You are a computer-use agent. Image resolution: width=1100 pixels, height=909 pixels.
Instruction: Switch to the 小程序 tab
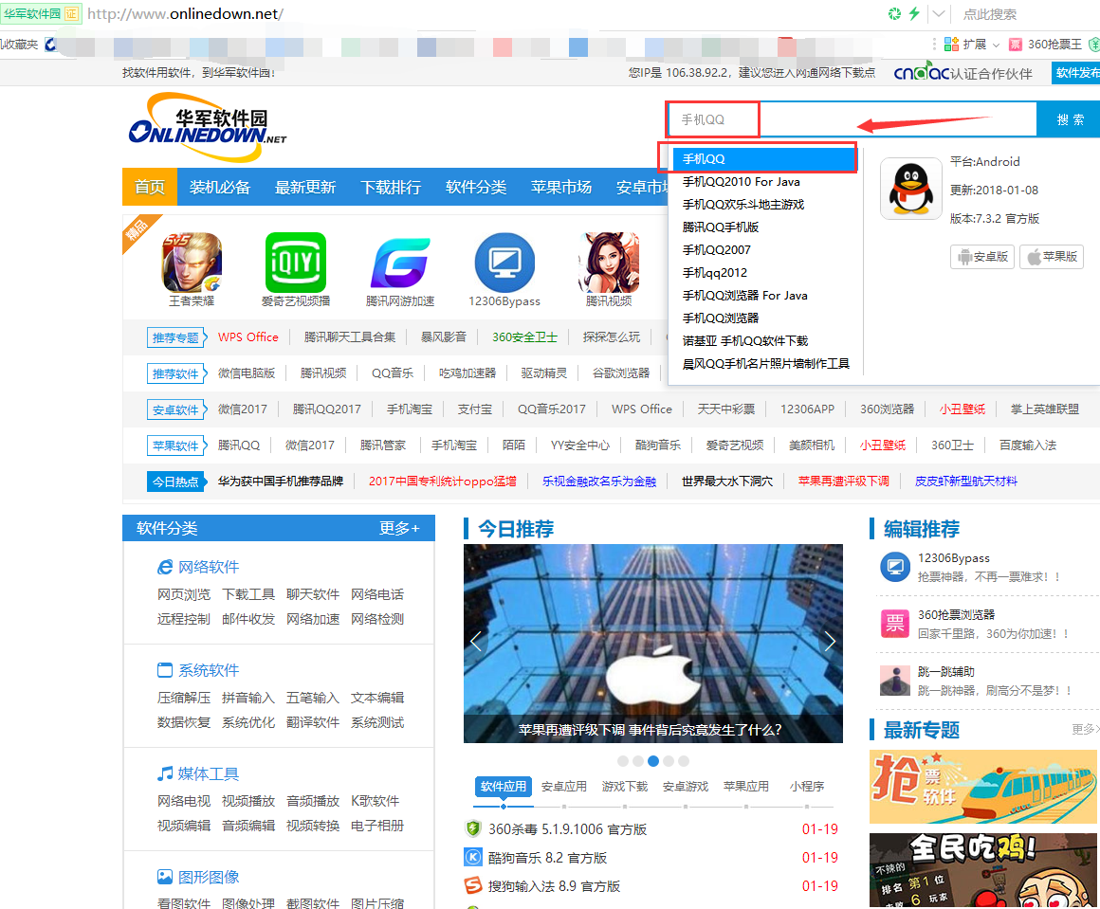coord(807,787)
